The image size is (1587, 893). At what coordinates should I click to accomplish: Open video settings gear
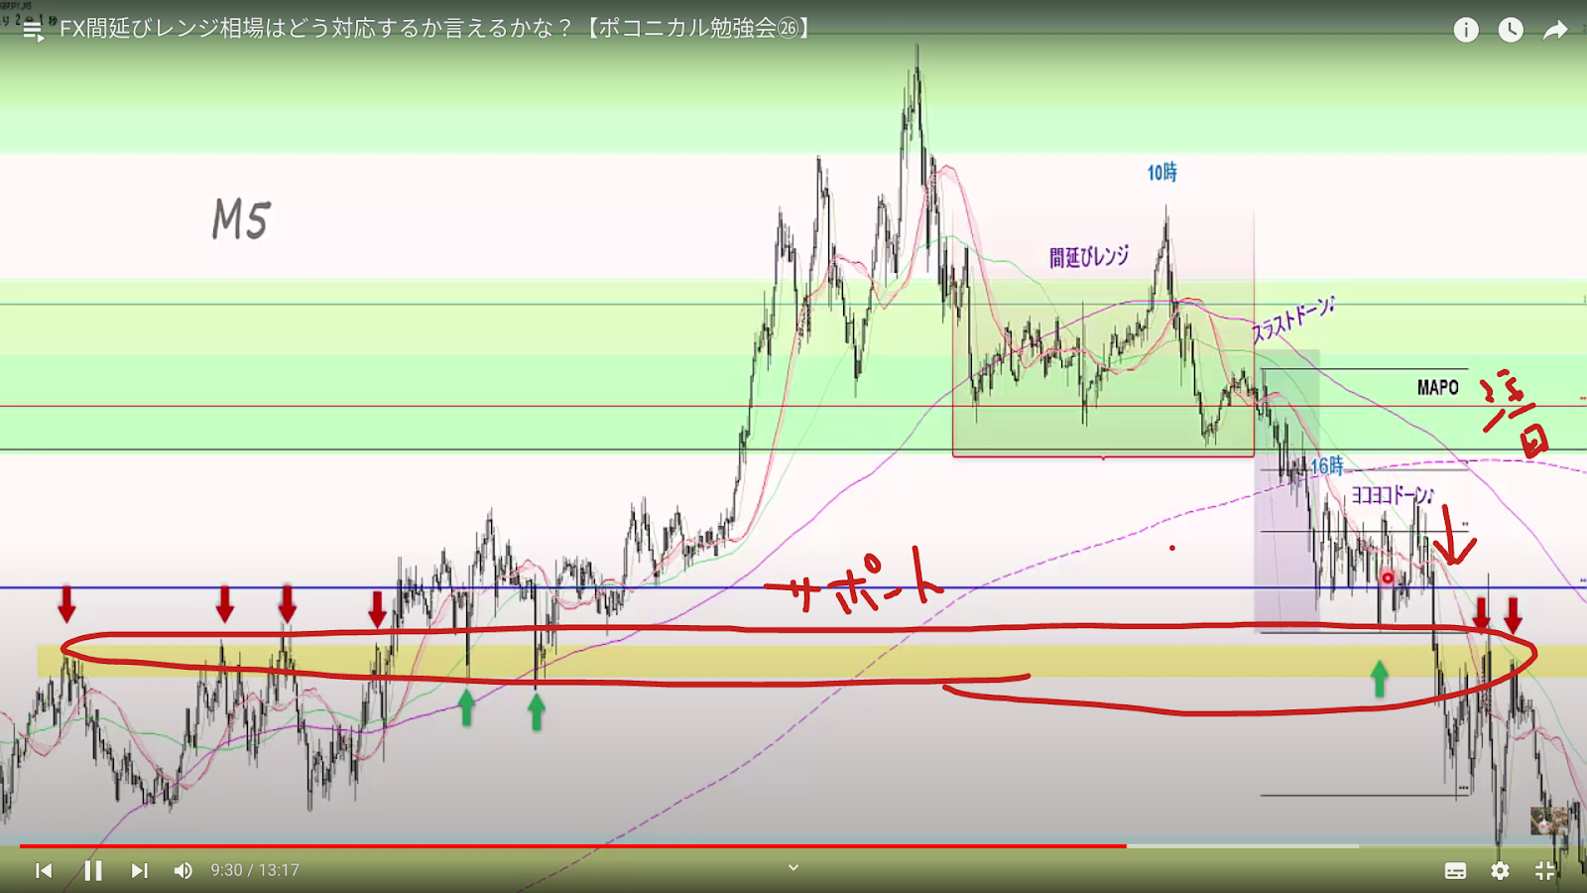click(x=1500, y=870)
